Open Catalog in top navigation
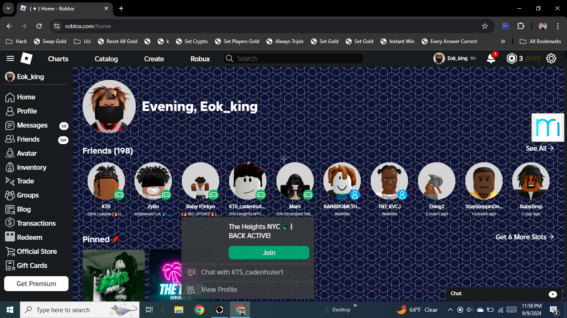 pyautogui.click(x=106, y=59)
